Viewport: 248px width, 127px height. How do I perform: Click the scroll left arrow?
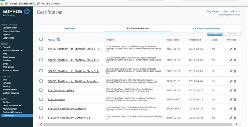point(41,124)
